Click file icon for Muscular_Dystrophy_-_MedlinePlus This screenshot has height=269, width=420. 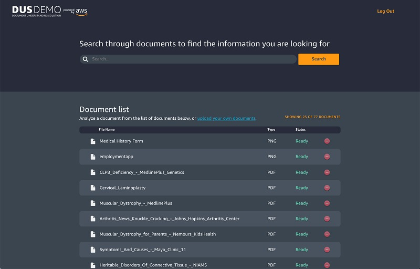[x=93, y=203]
